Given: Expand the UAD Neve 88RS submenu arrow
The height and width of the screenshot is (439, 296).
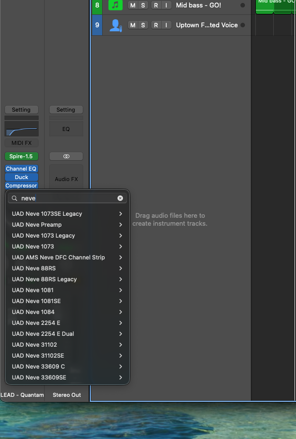Looking at the screenshot, I should 120,268.
